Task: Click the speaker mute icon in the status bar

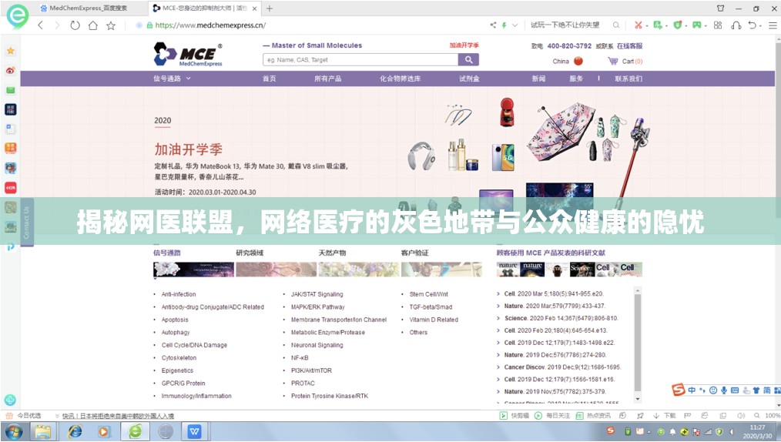Action: point(741,415)
